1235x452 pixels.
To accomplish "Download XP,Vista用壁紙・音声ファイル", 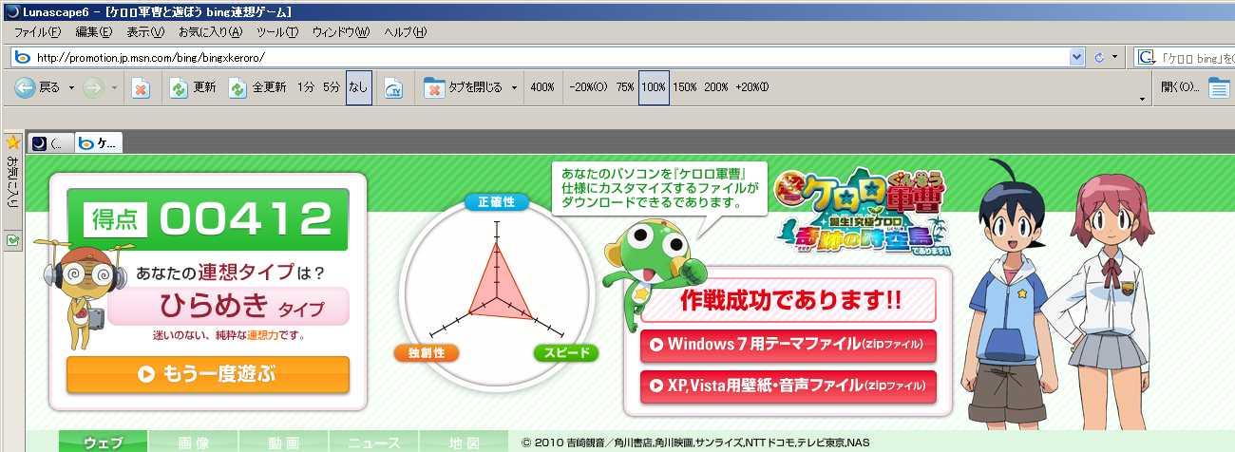I will point(788,386).
